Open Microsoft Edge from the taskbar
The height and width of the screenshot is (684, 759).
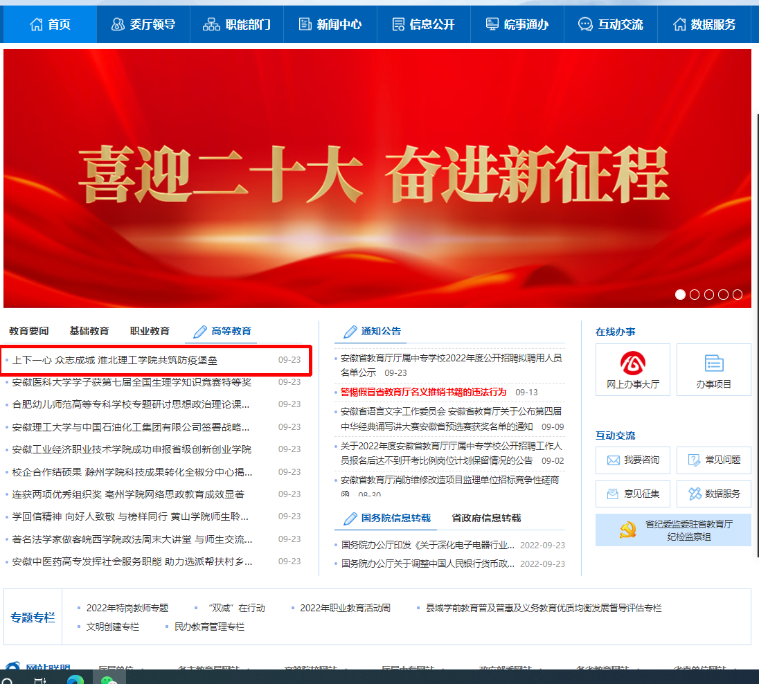75,679
